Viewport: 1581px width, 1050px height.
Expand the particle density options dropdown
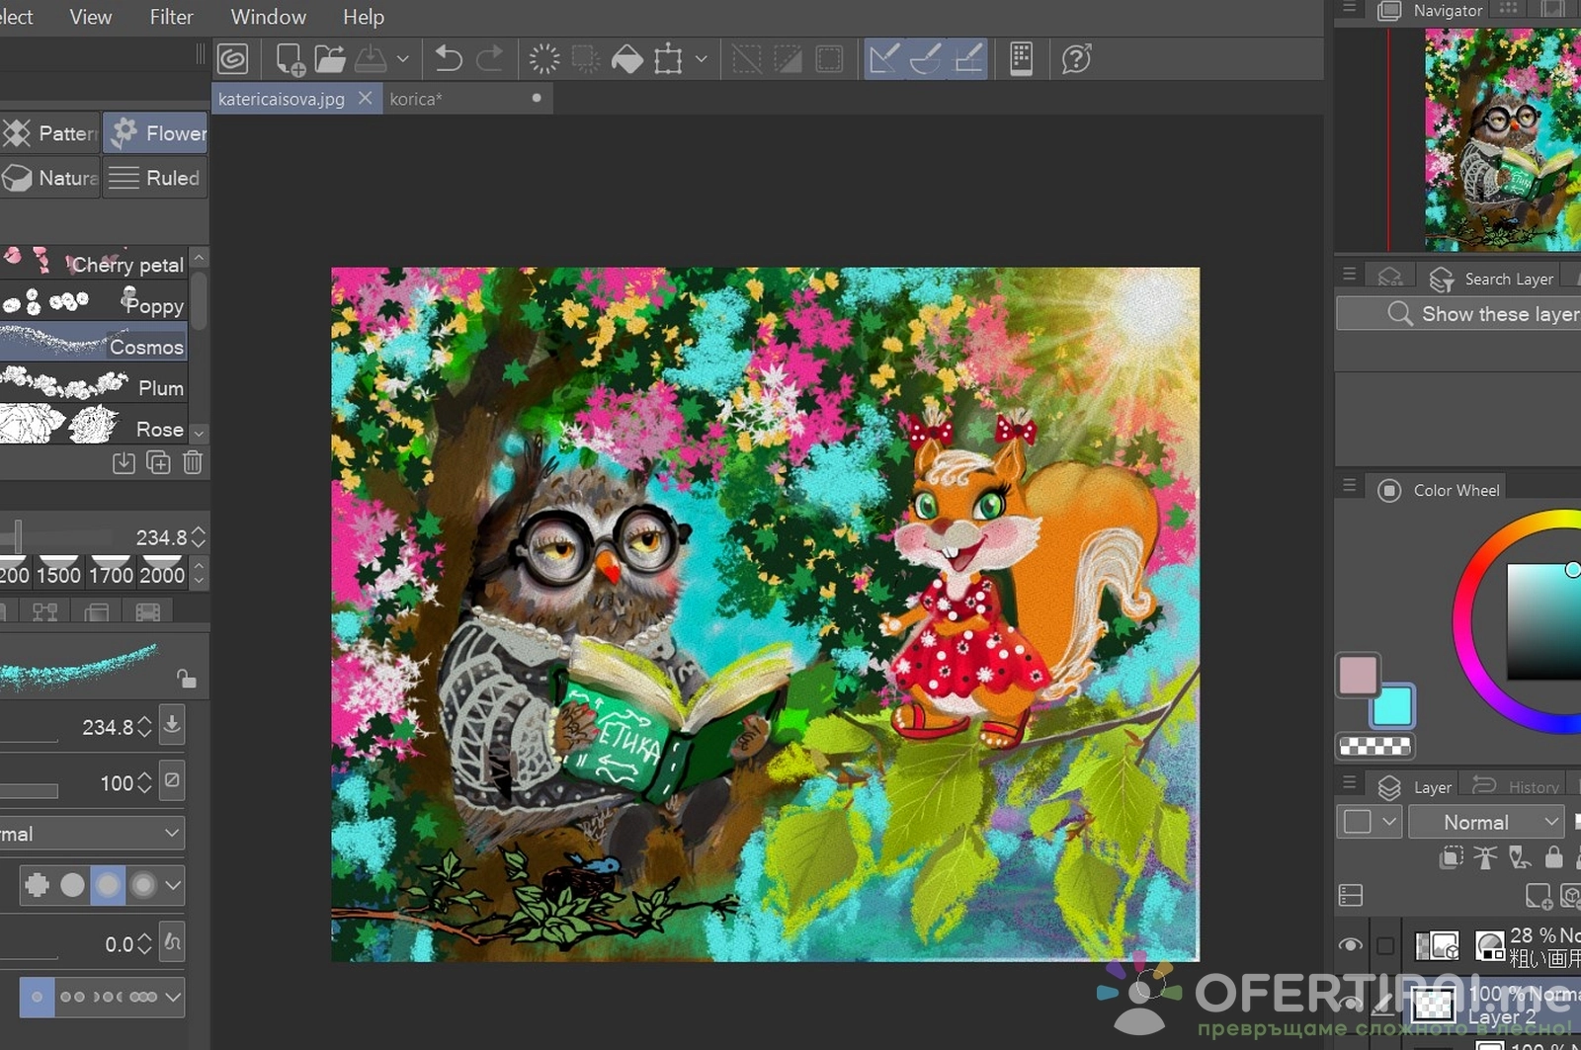click(173, 997)
